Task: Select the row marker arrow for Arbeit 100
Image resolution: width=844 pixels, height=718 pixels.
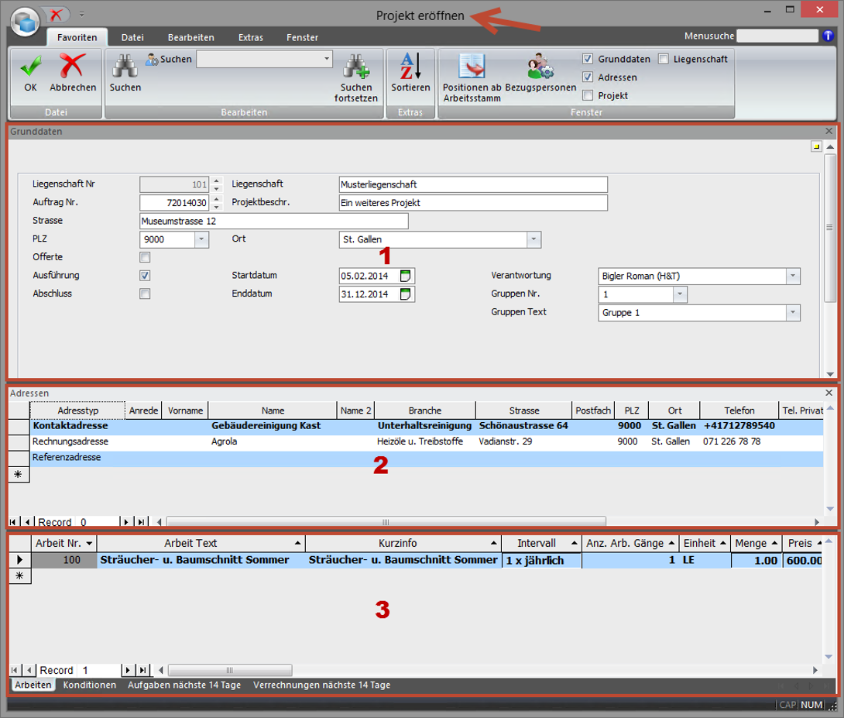Action: [x=20, y=560]
